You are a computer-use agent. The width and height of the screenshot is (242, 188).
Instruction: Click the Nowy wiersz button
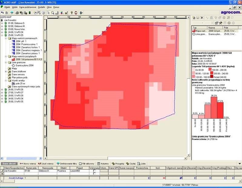tap(29, 164)
